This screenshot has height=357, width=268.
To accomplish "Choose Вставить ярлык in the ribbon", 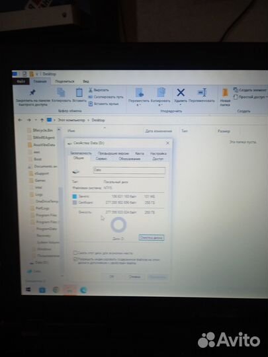I will click(104, 104).
